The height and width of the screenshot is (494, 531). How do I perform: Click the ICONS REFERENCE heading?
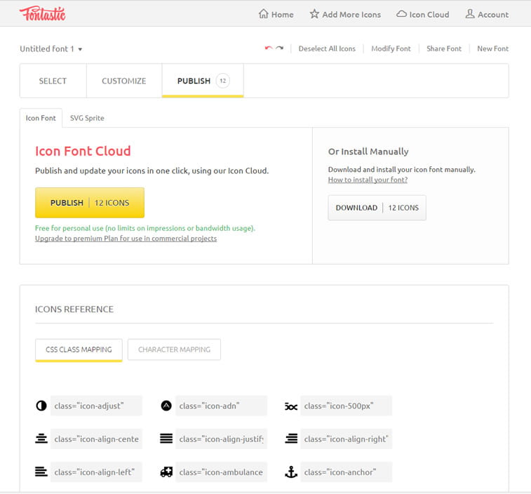(x=74, y=309)
